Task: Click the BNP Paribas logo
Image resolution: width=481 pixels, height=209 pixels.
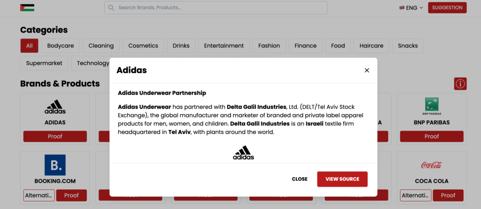Action: point(432,107)
